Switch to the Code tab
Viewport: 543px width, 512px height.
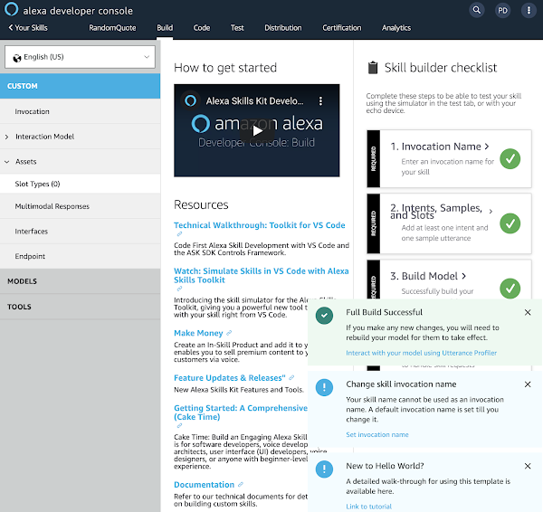[x=202, y=28]
